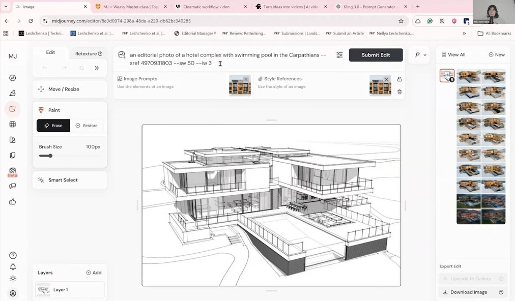Screen dimensions: 515x301
Task: Open the Explore compass icon in sidebar
Action: pyautogui.click(x=13, y=78)
